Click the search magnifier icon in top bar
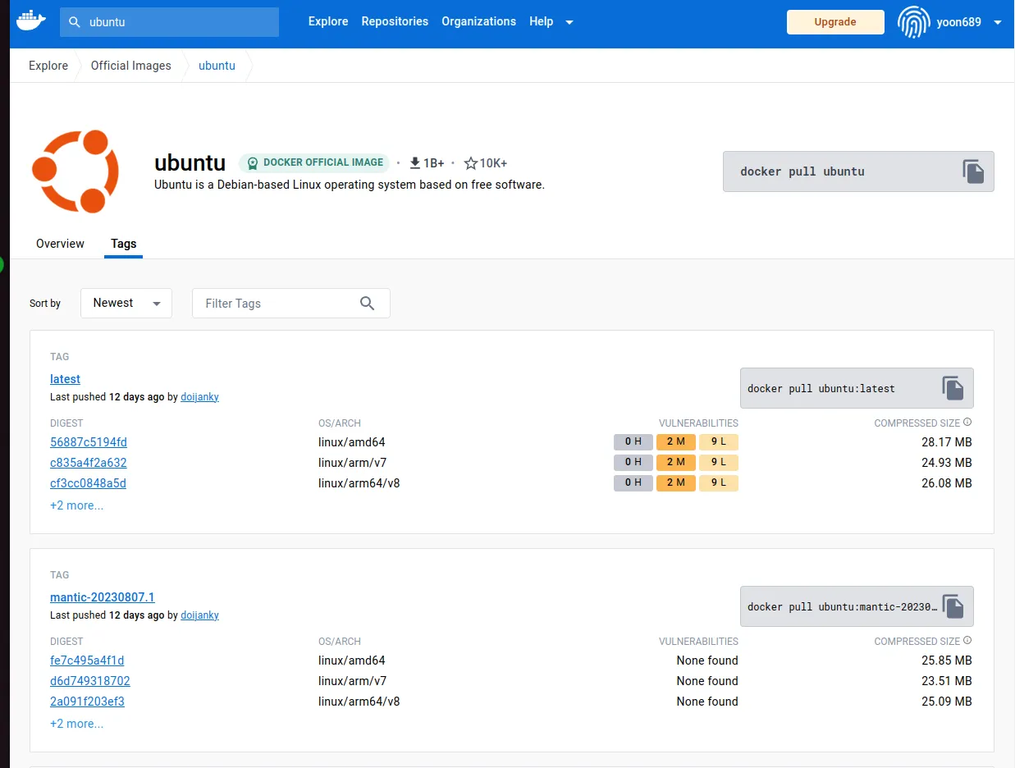Image resolution: width=1015 pixels, height=768 pixels. [75, 22]
